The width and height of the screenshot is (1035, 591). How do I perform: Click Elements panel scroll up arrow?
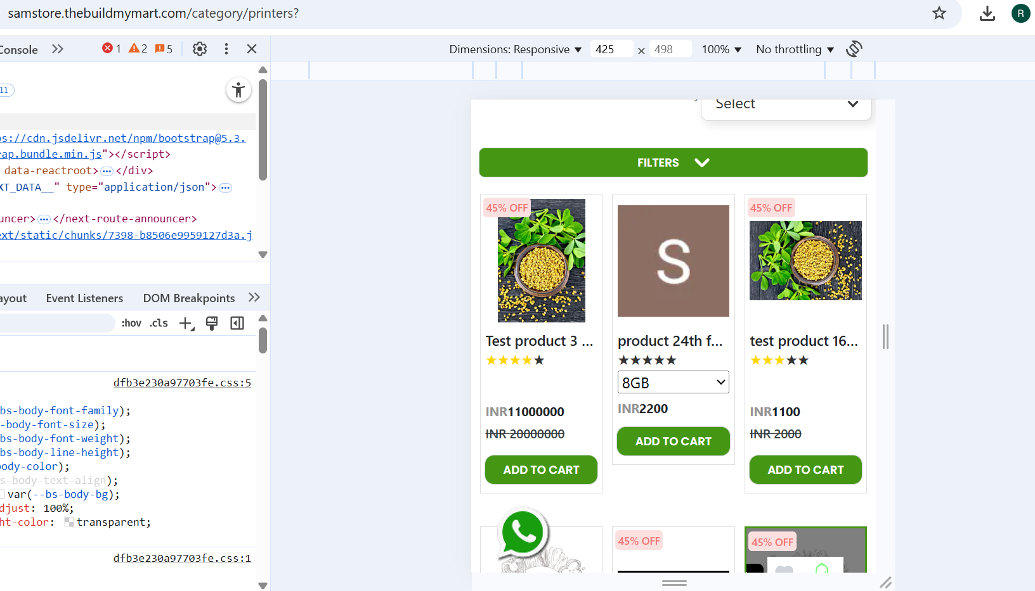coord(263,70)
